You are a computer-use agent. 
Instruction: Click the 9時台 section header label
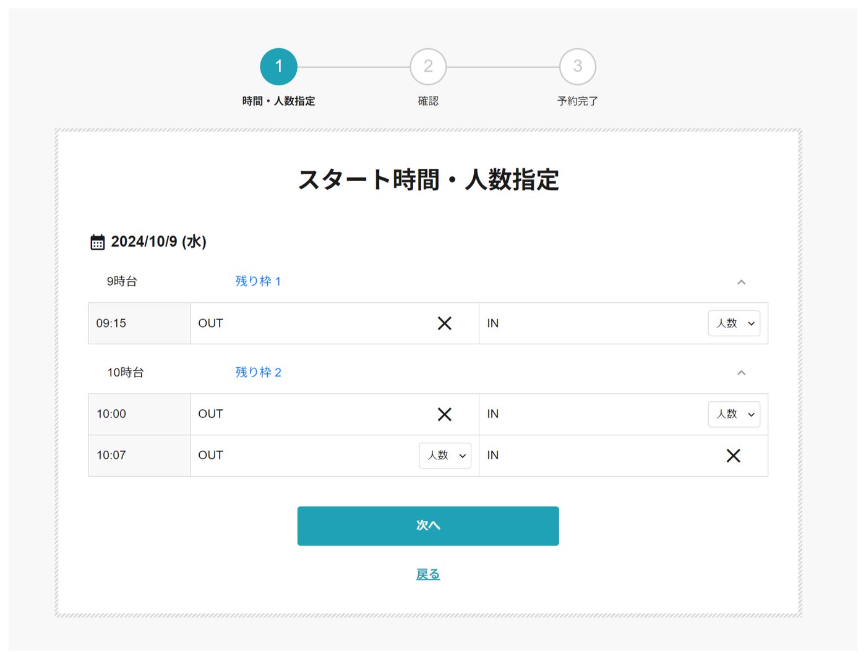122,281
